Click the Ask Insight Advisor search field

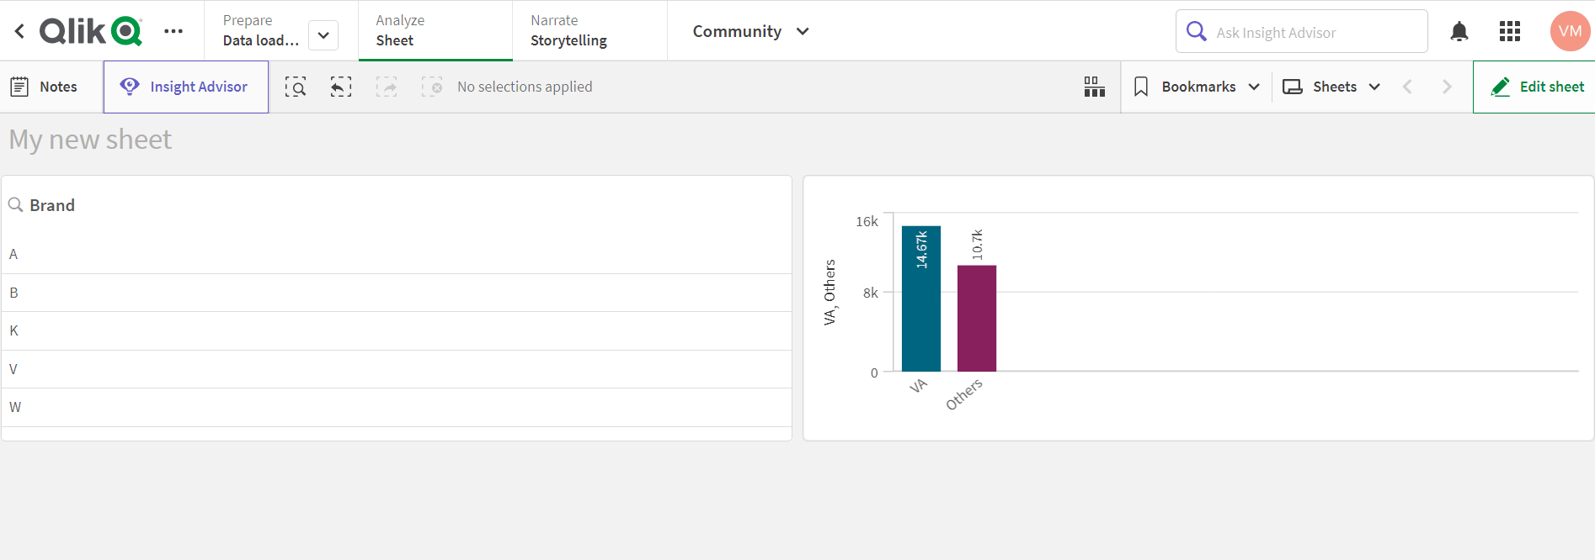click(1314, 33)
